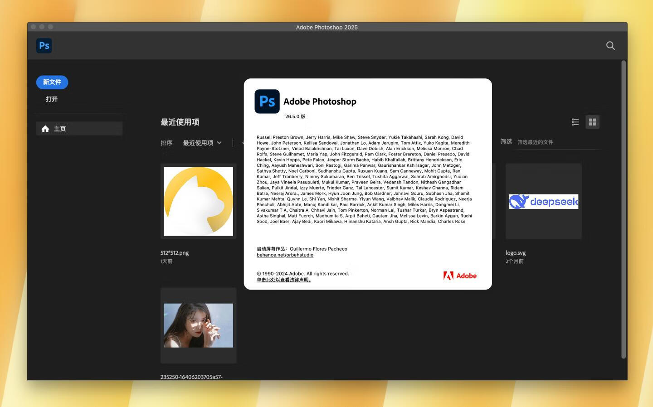Click the Adobe logo in About dialog
This screenshot has width=653, height=407.
pyautogui.click(x=460, y=276)
